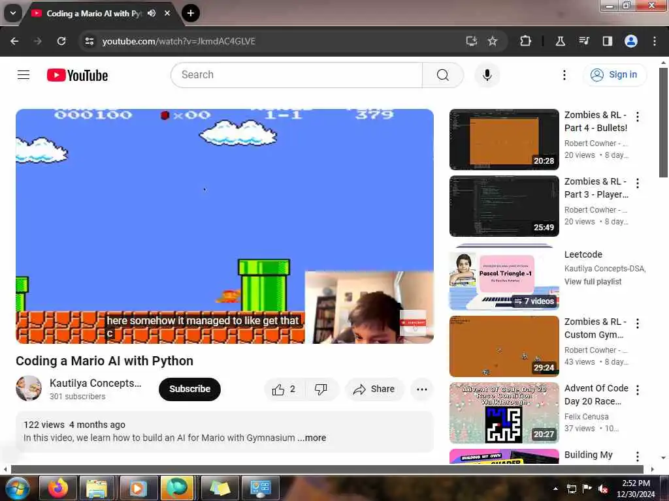
Task: Close the Coding a Mario AI tab
Action: coord(167,13)
